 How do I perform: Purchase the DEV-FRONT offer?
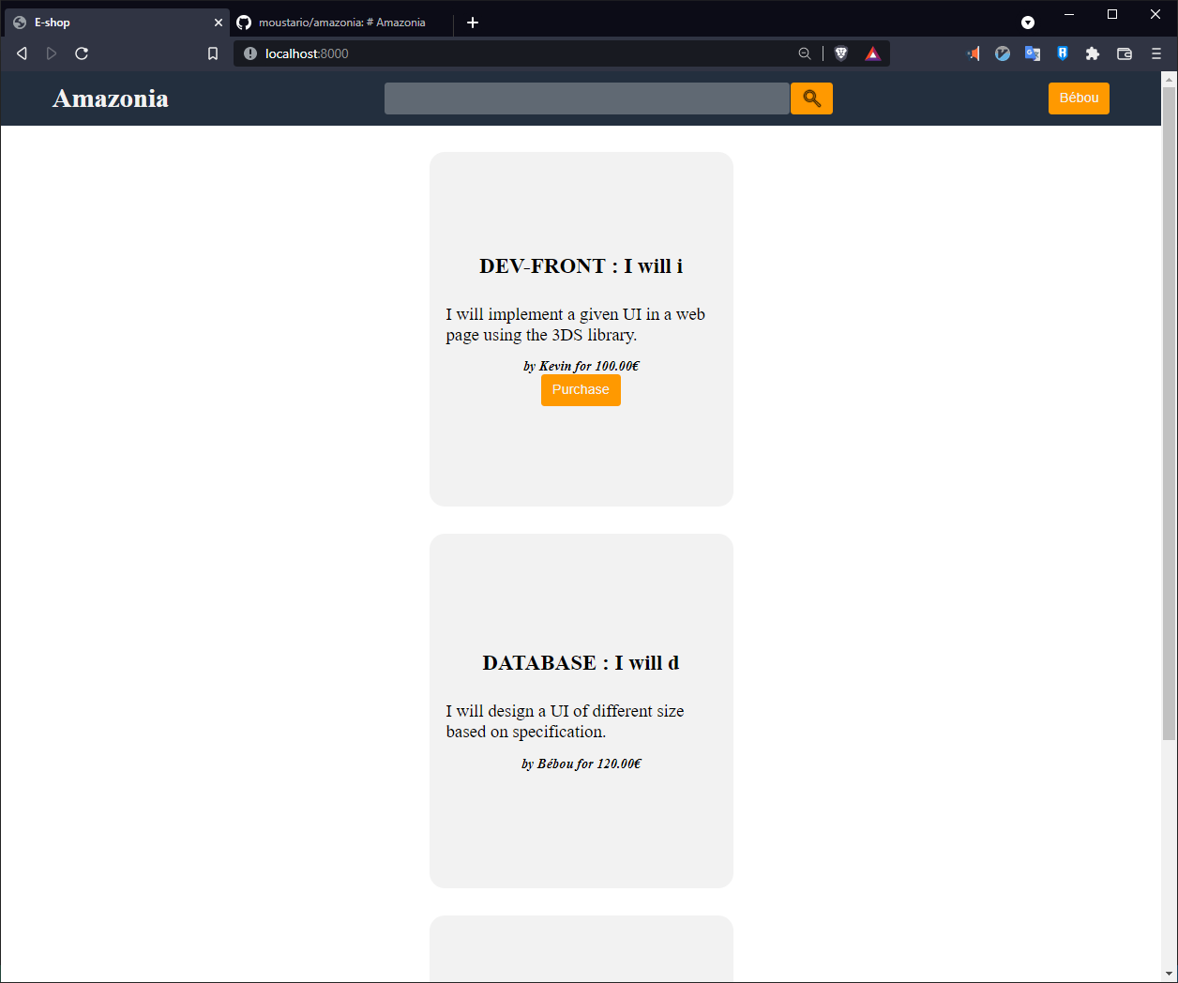point(581,390)
